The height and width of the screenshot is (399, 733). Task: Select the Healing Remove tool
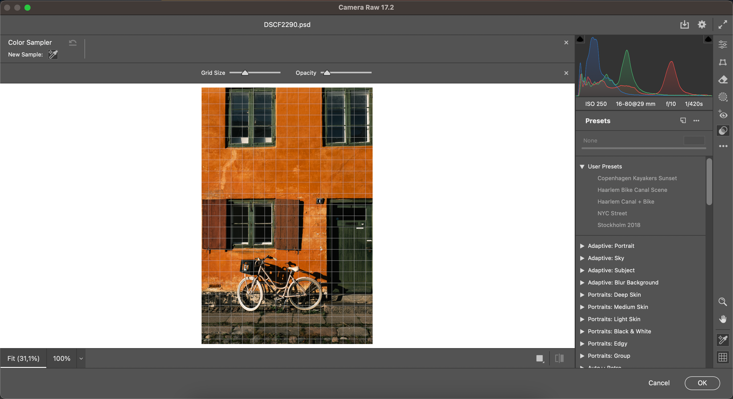click(x=723, y=80)
